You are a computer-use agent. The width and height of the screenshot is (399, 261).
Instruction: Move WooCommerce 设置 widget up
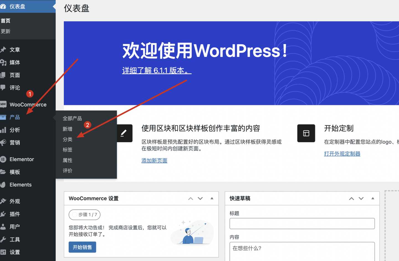pyautogui.click(x=191, y=198)
